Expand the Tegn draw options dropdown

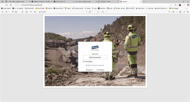tap(19, 12)
